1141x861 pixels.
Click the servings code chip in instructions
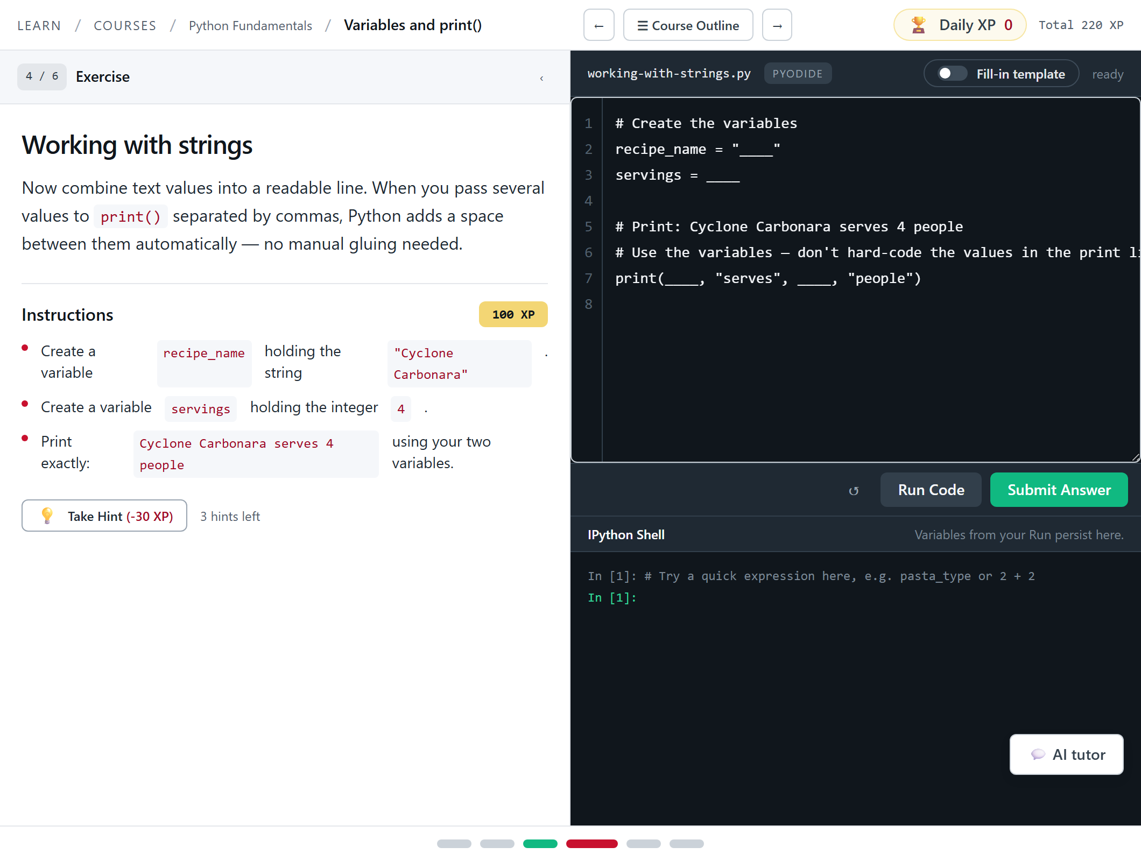[201, 409]
